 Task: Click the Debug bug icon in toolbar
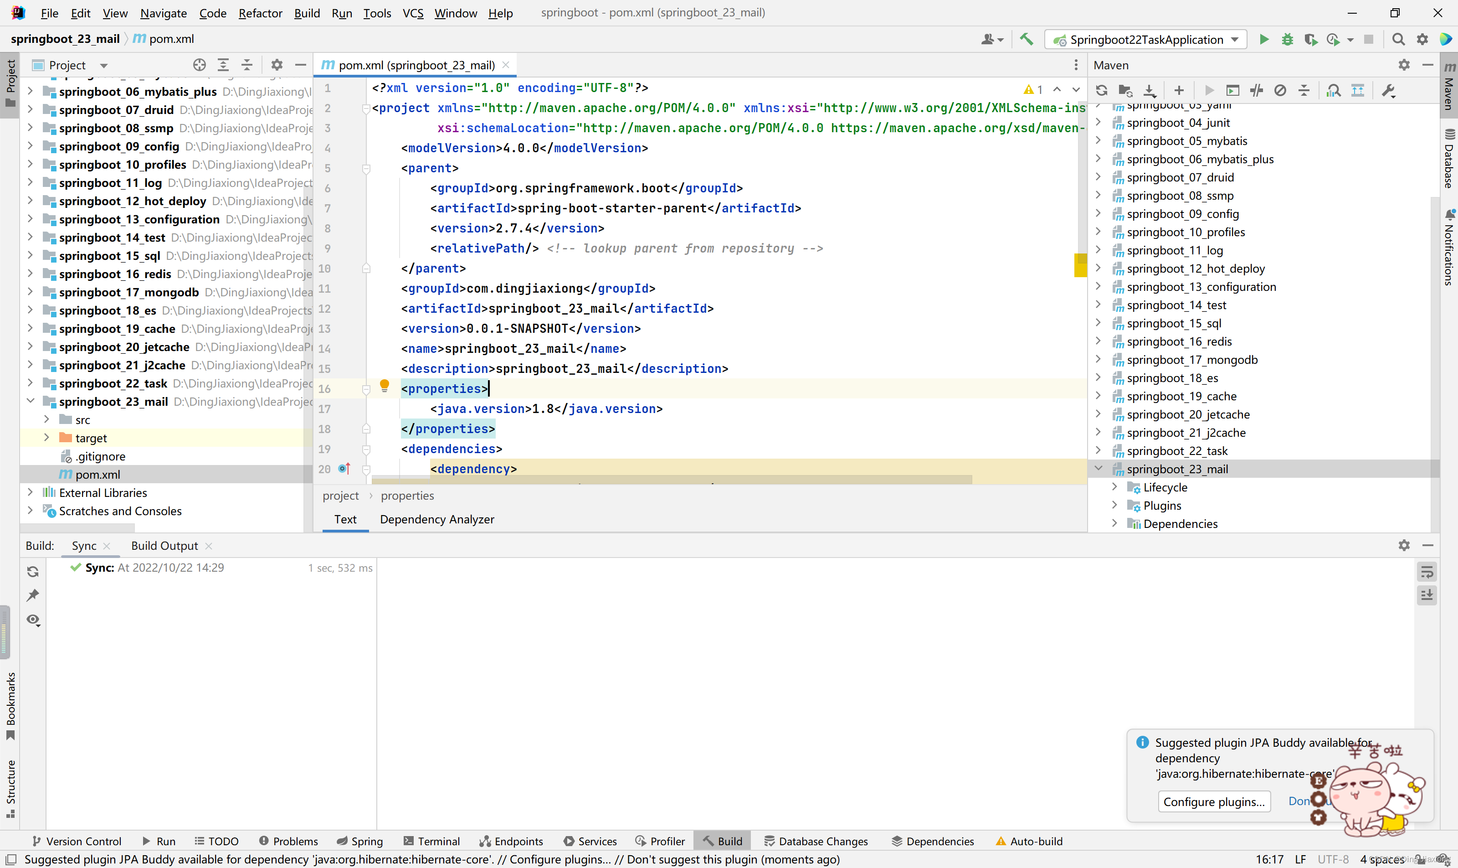[x=1287, y=39]
